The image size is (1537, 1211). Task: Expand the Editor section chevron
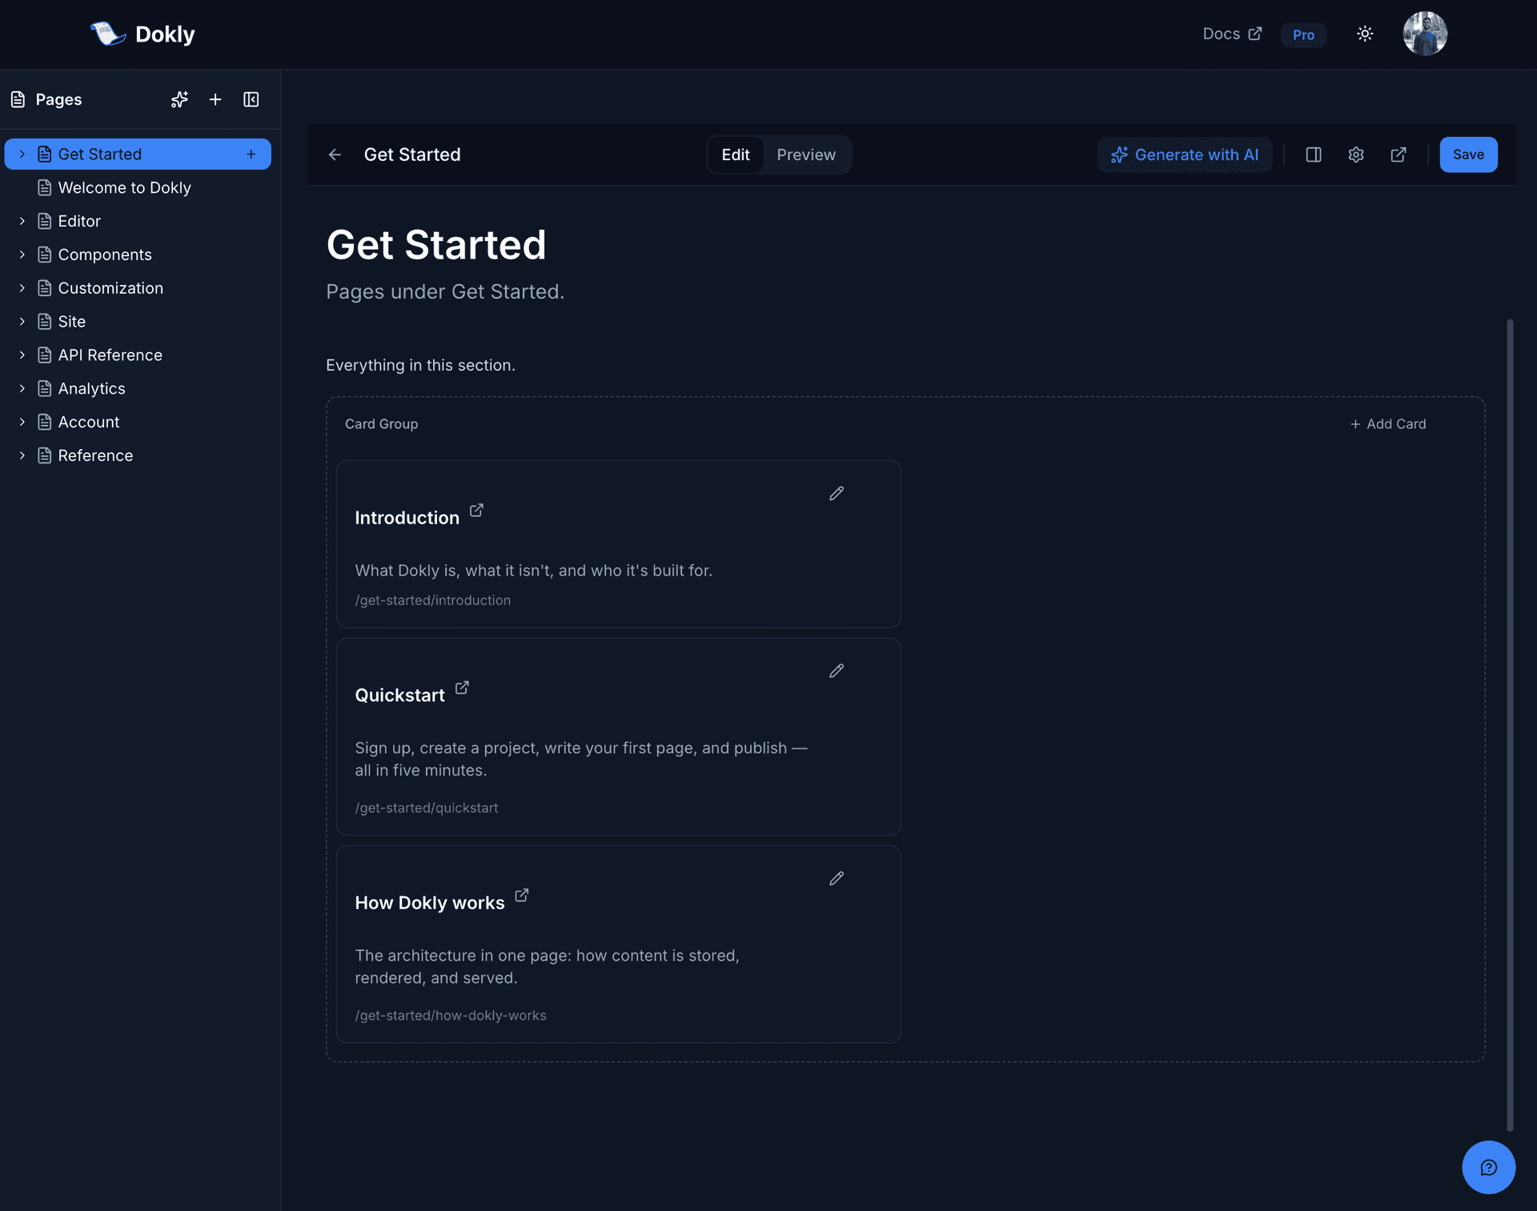point(22,221)
